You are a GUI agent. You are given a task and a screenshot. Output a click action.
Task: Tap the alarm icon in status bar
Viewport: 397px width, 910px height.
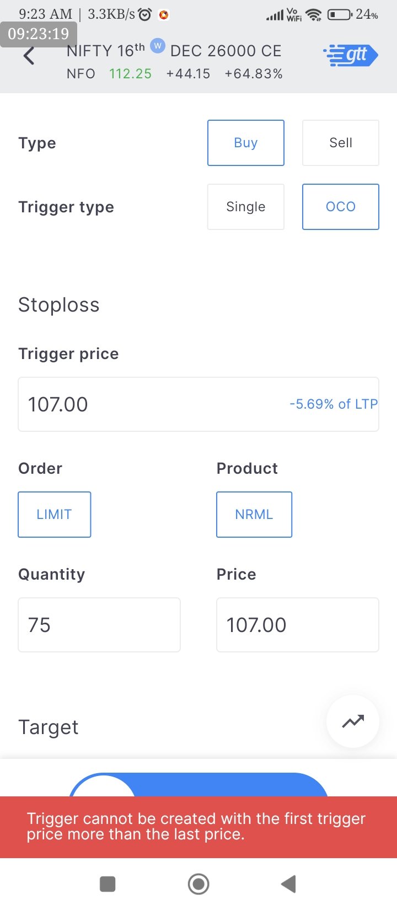click(145, 15)
